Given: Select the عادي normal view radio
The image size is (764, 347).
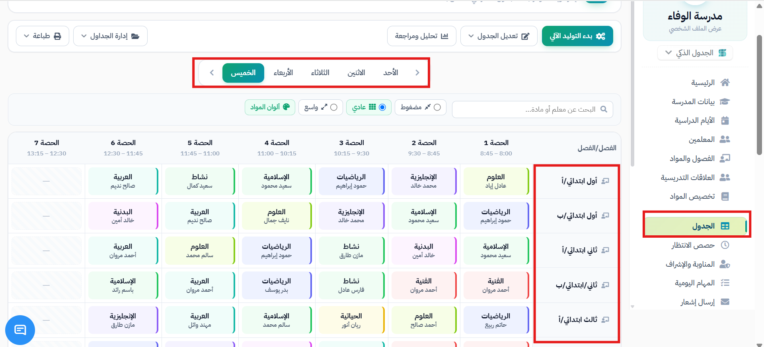Looking at the screenshot, I should tap(382, 107).
